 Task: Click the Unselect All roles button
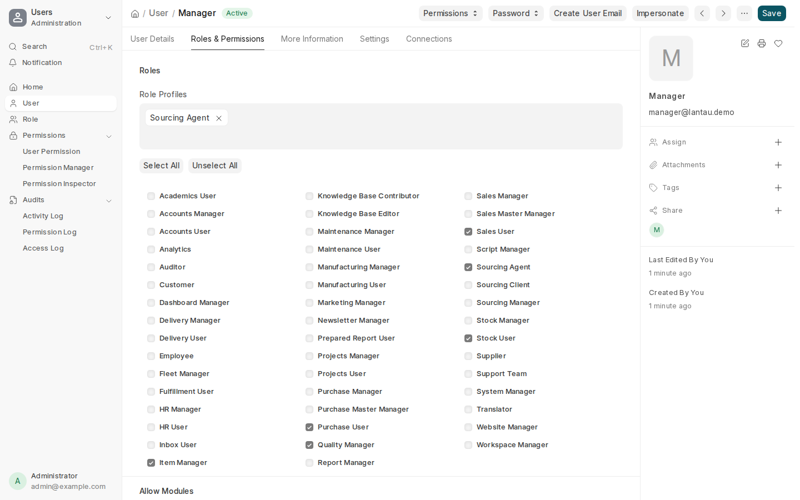[215, 166]
